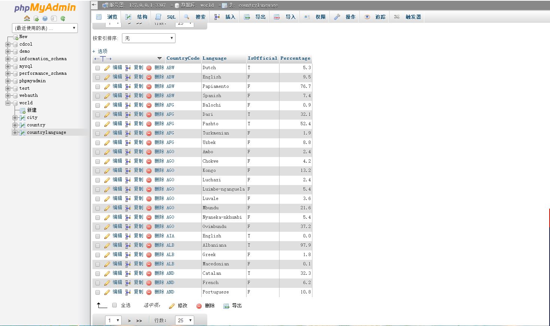Click copy icon for Catalan row

click(x=128, y=273)
